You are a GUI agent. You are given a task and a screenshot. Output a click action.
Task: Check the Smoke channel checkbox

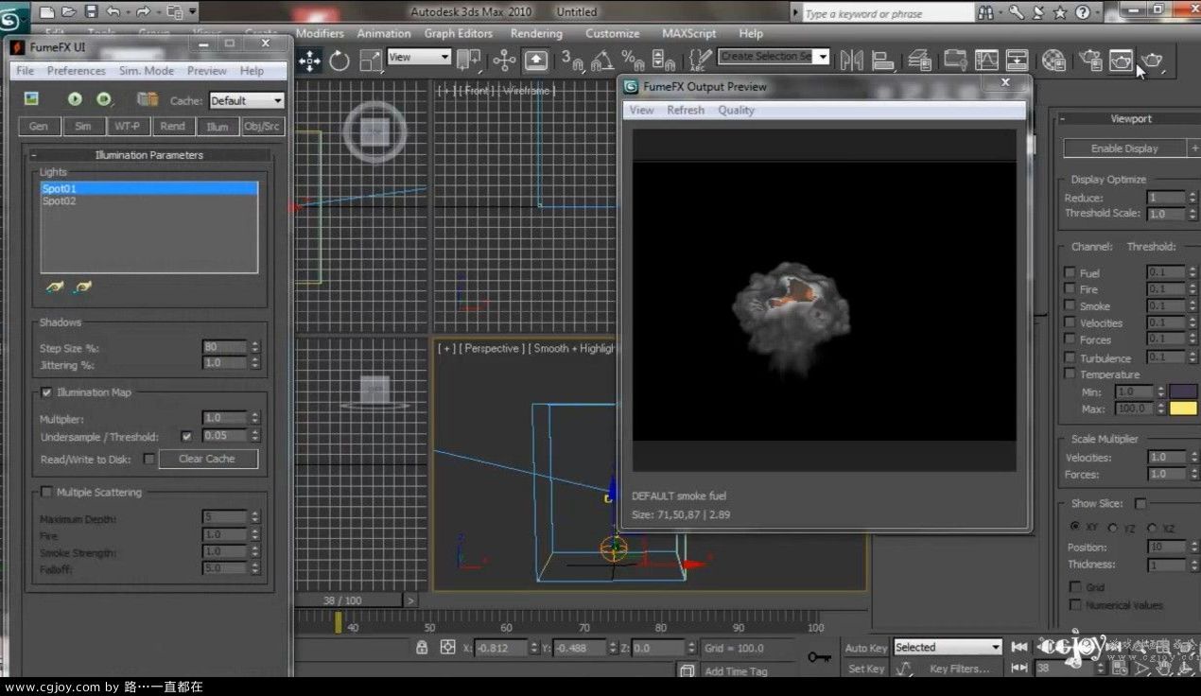coord(1070,305)
